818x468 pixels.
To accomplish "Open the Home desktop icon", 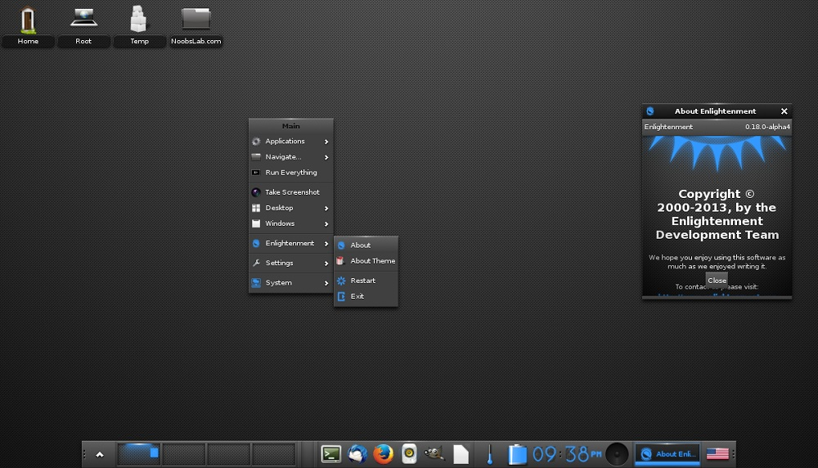I will (x=28, y=20).
